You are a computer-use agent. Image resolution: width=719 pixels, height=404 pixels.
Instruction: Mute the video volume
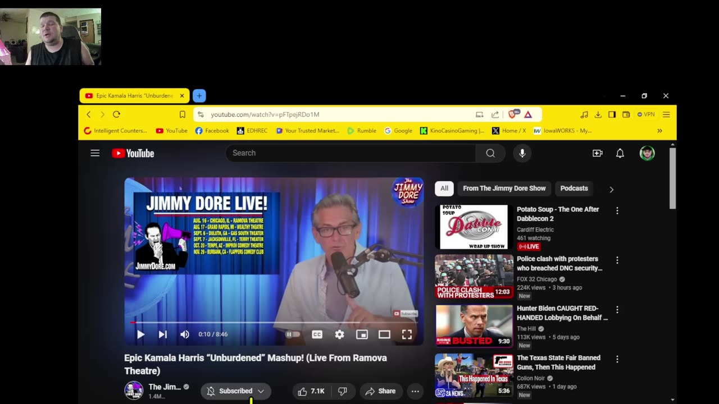[x=184, y=334]
